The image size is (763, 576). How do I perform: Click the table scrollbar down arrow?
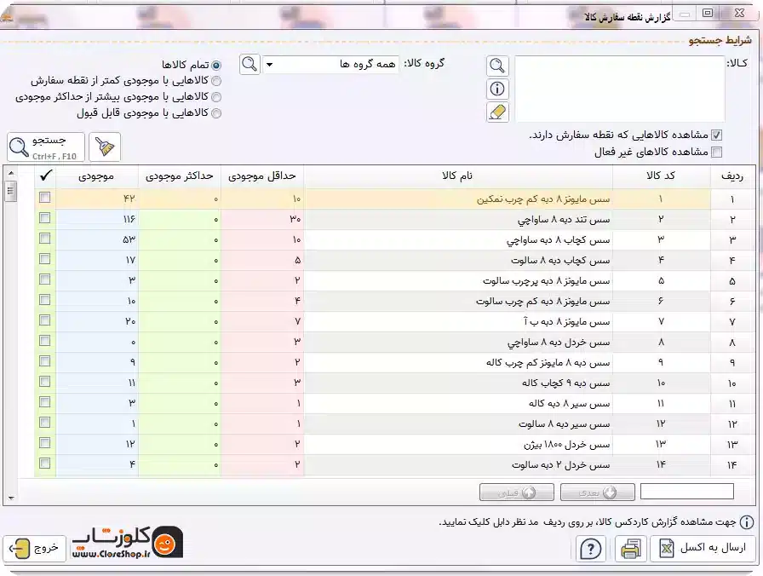click(11, 498)
